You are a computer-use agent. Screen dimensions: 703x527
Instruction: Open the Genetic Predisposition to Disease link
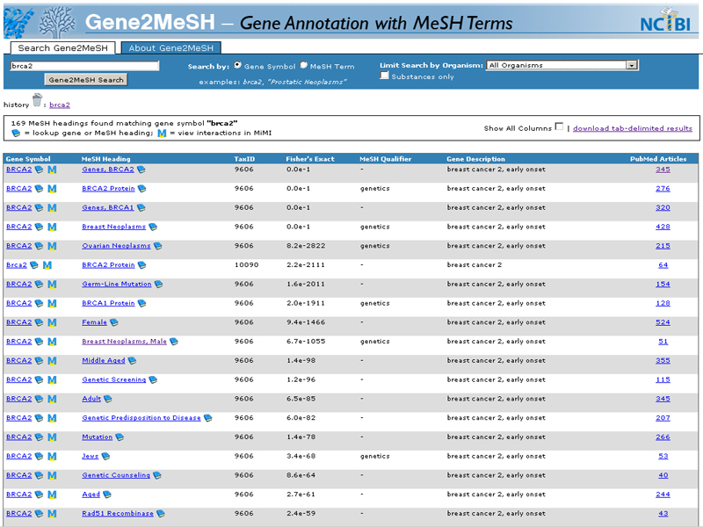click(x=141, y=418)
